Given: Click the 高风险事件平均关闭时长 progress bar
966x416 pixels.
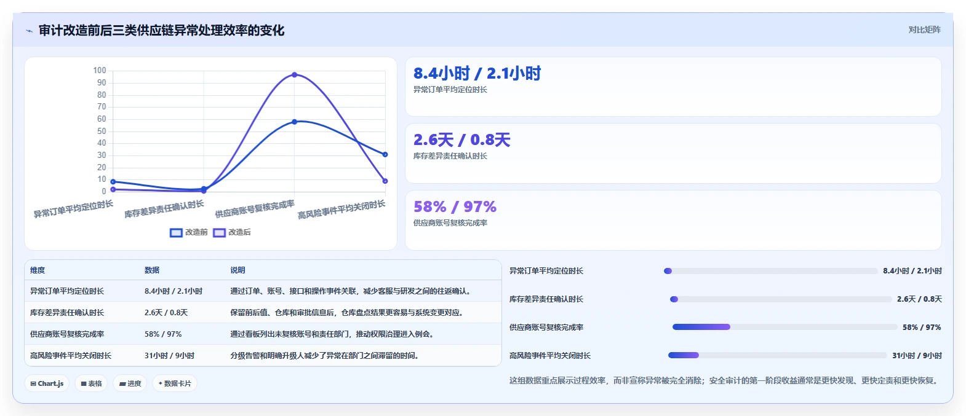Looking at the screenshot, I should 778,355.
